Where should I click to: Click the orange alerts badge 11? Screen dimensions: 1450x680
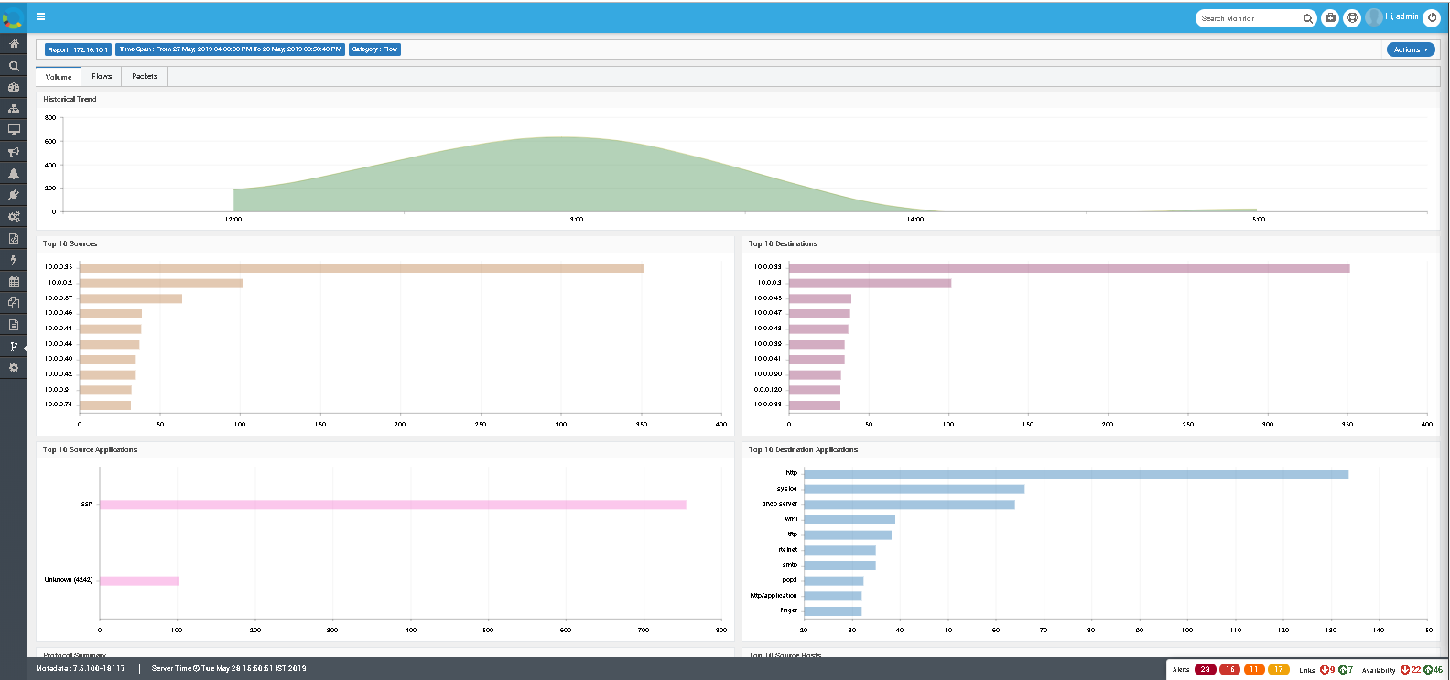click(1254, 670)
